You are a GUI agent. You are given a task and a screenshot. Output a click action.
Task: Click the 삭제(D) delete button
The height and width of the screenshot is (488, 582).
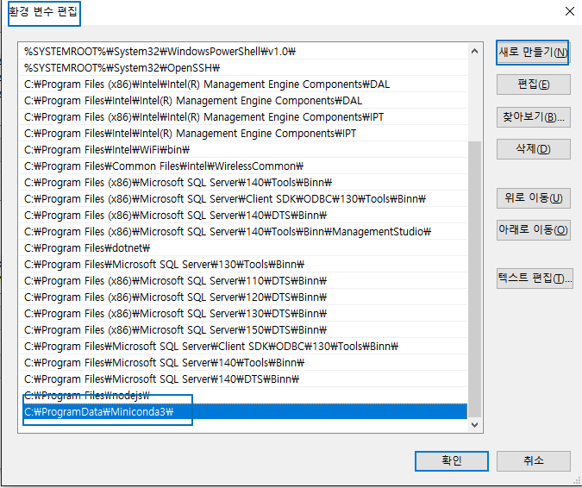pos(534,149)
